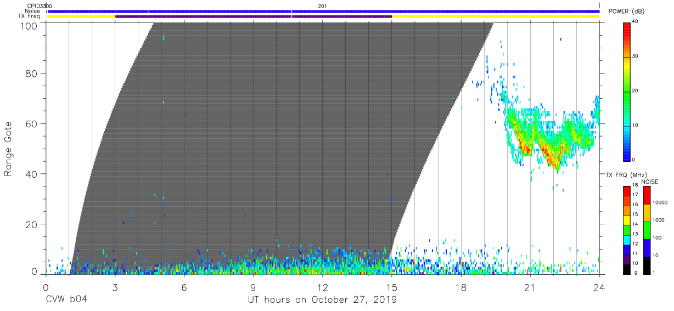
Task: Click the red 17–18 MHz TX FRQ swatch
Action: pos(627,191)
